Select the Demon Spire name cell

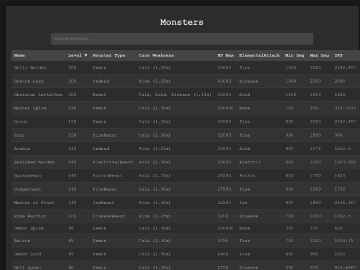[29, 228]
